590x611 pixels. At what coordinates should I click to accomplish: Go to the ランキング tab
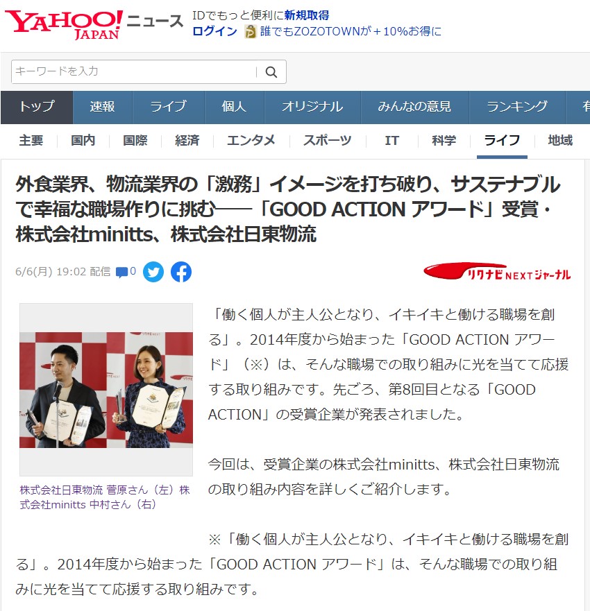[517, 107]
